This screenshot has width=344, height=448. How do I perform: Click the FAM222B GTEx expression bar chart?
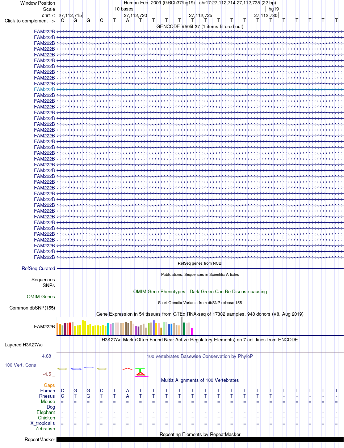pos(125,326)
